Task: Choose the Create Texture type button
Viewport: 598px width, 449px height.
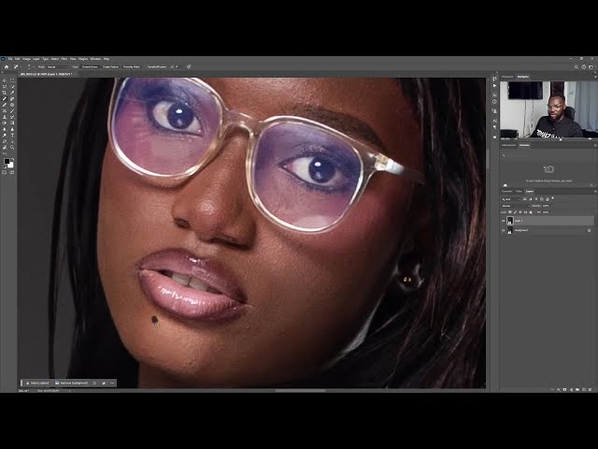Action: point(110,66)
